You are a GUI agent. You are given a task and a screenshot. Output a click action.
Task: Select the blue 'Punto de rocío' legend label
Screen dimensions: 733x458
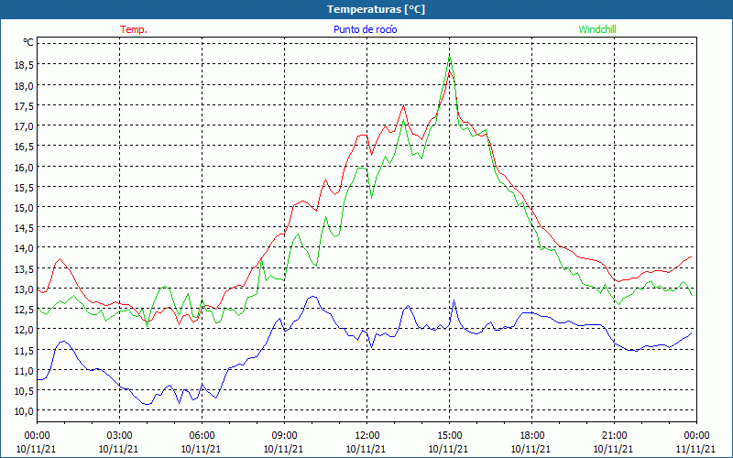365,29
